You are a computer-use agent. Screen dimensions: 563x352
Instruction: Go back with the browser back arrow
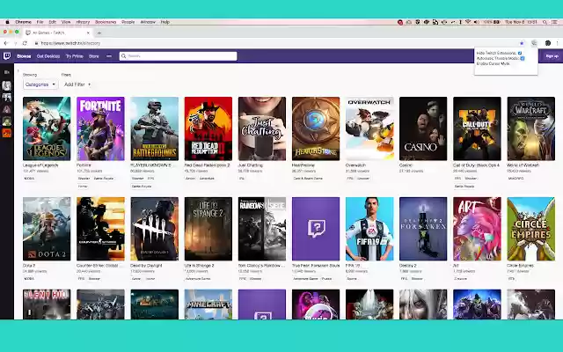coord(6,43)
